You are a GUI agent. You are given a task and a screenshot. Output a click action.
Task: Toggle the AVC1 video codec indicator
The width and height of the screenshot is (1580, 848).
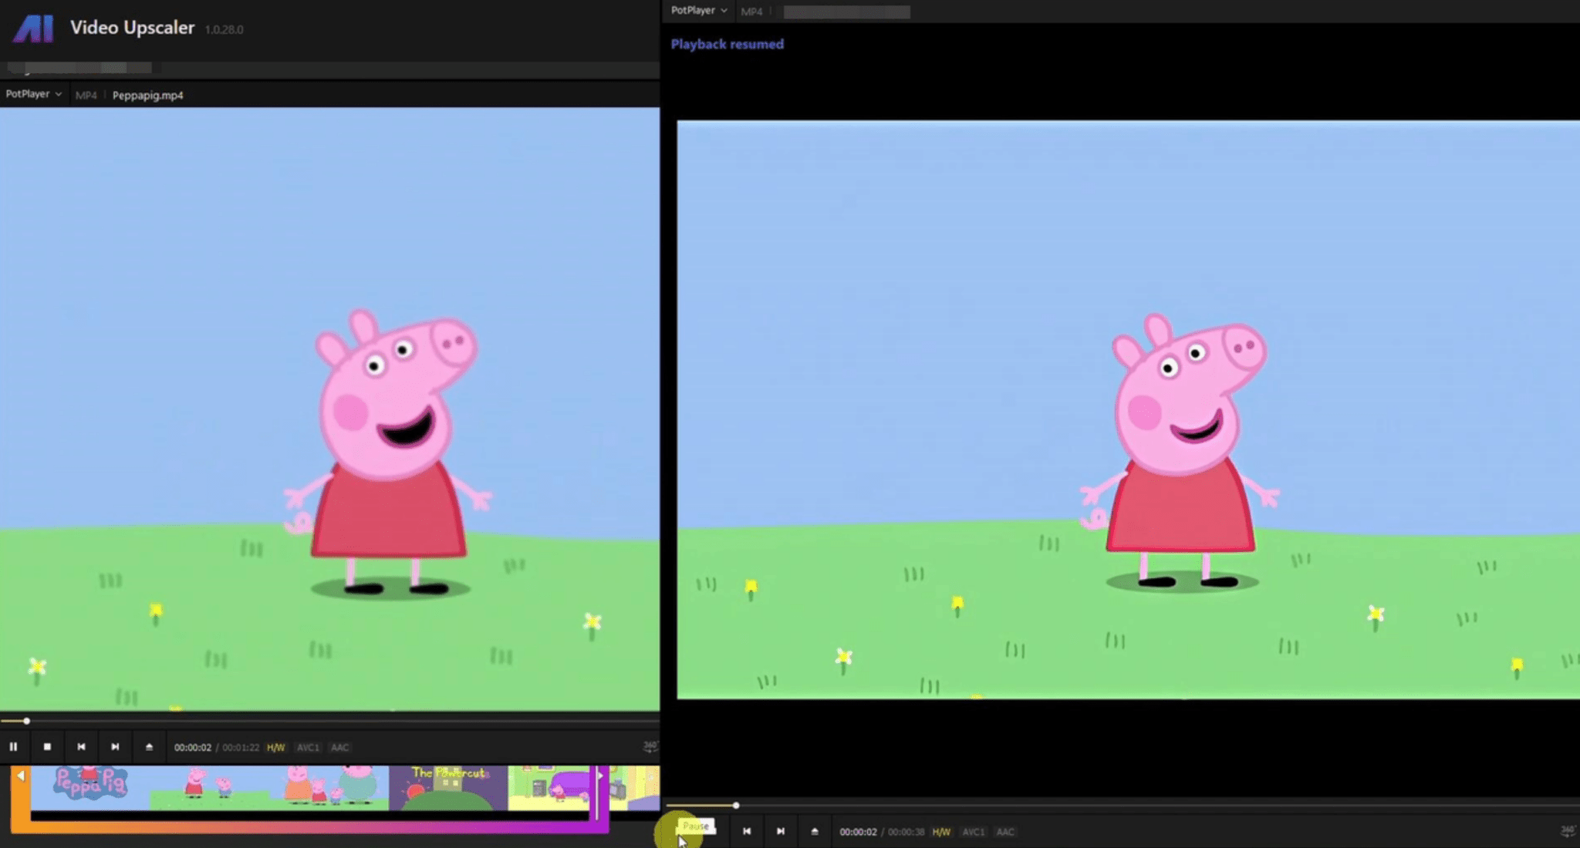point(308,747)
